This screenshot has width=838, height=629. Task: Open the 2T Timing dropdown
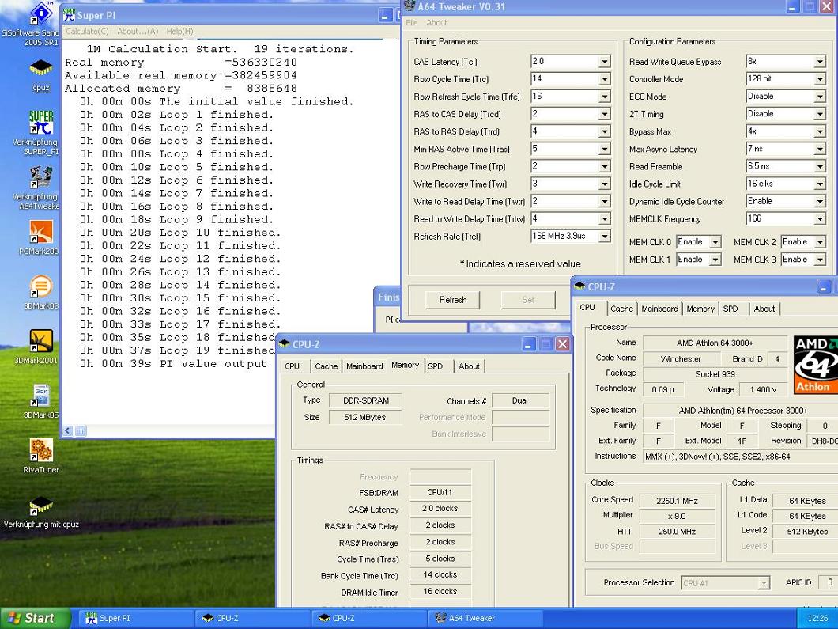pos(819,114)
